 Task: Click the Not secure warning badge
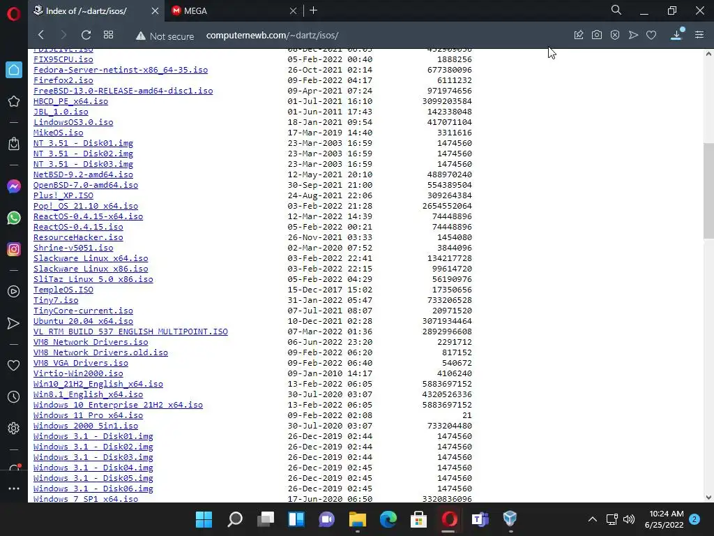coord(165,36)
